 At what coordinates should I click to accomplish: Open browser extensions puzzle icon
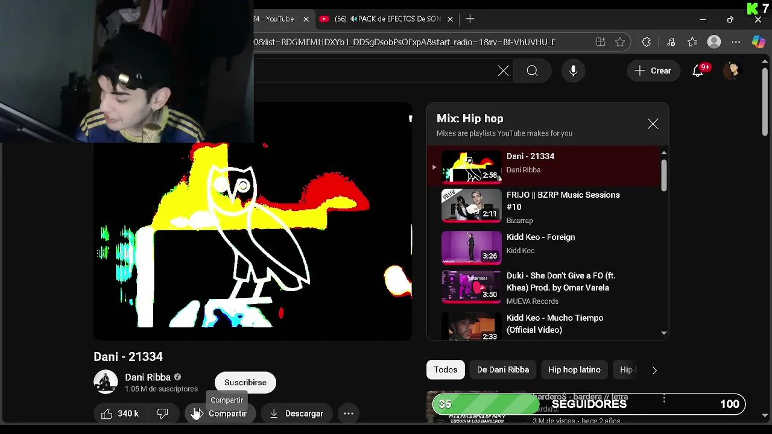pyautogui.click(x=647, y=42)
